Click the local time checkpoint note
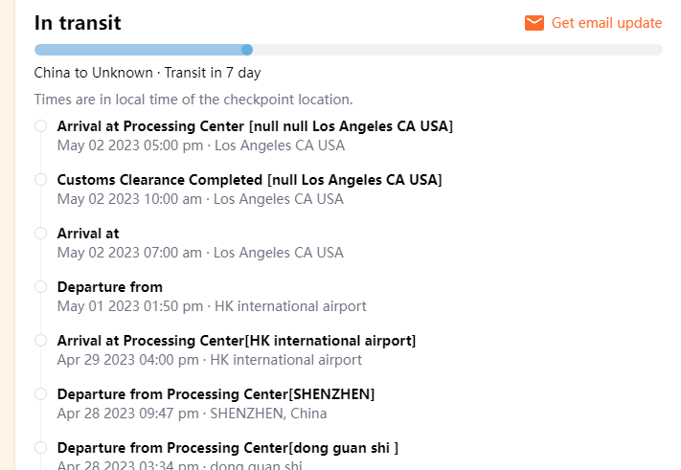 pos(193,99)
